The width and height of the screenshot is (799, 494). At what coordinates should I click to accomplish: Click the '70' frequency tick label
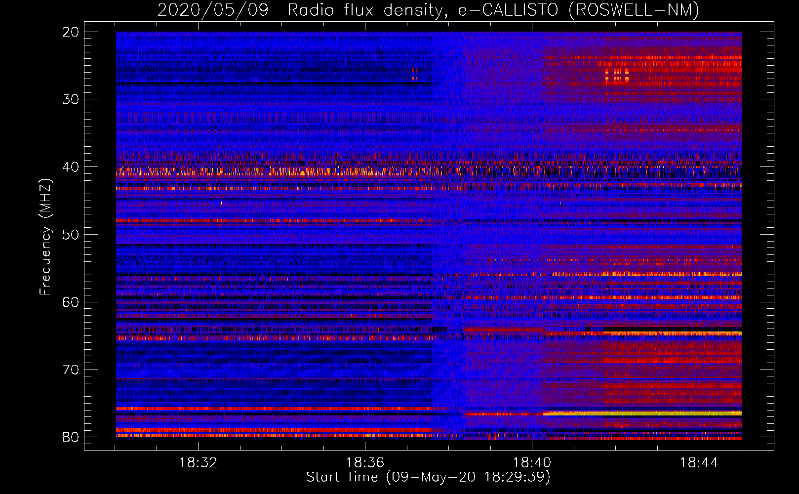tap(71, 370)
